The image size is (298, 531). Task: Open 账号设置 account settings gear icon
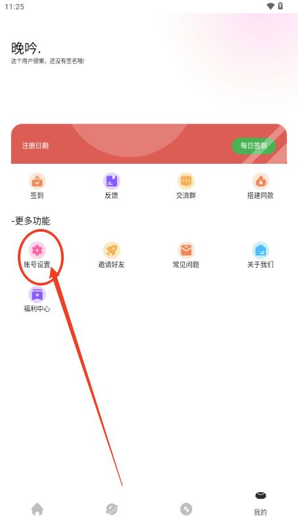point(37,250)
